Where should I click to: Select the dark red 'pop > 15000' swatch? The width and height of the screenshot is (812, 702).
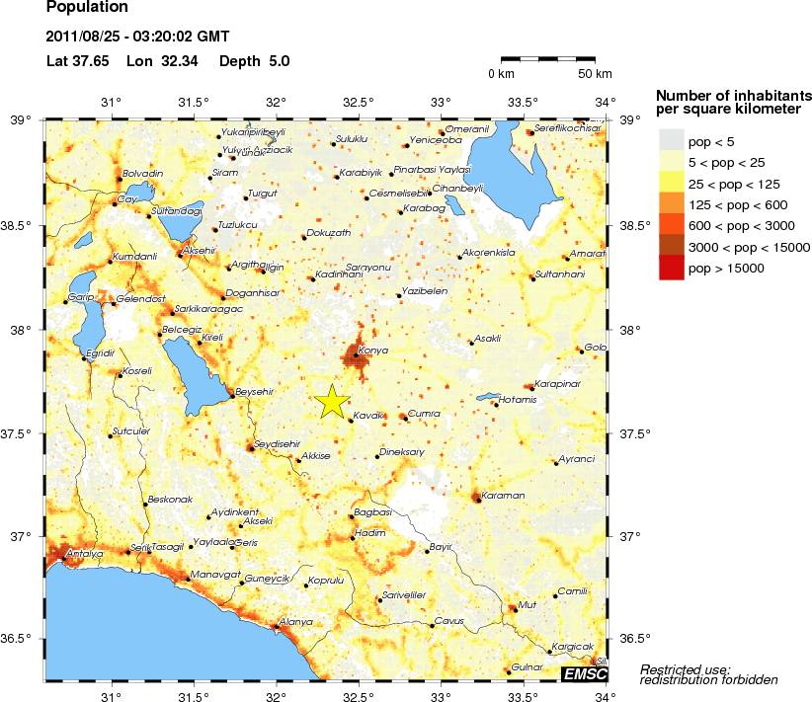coord(672,269)
